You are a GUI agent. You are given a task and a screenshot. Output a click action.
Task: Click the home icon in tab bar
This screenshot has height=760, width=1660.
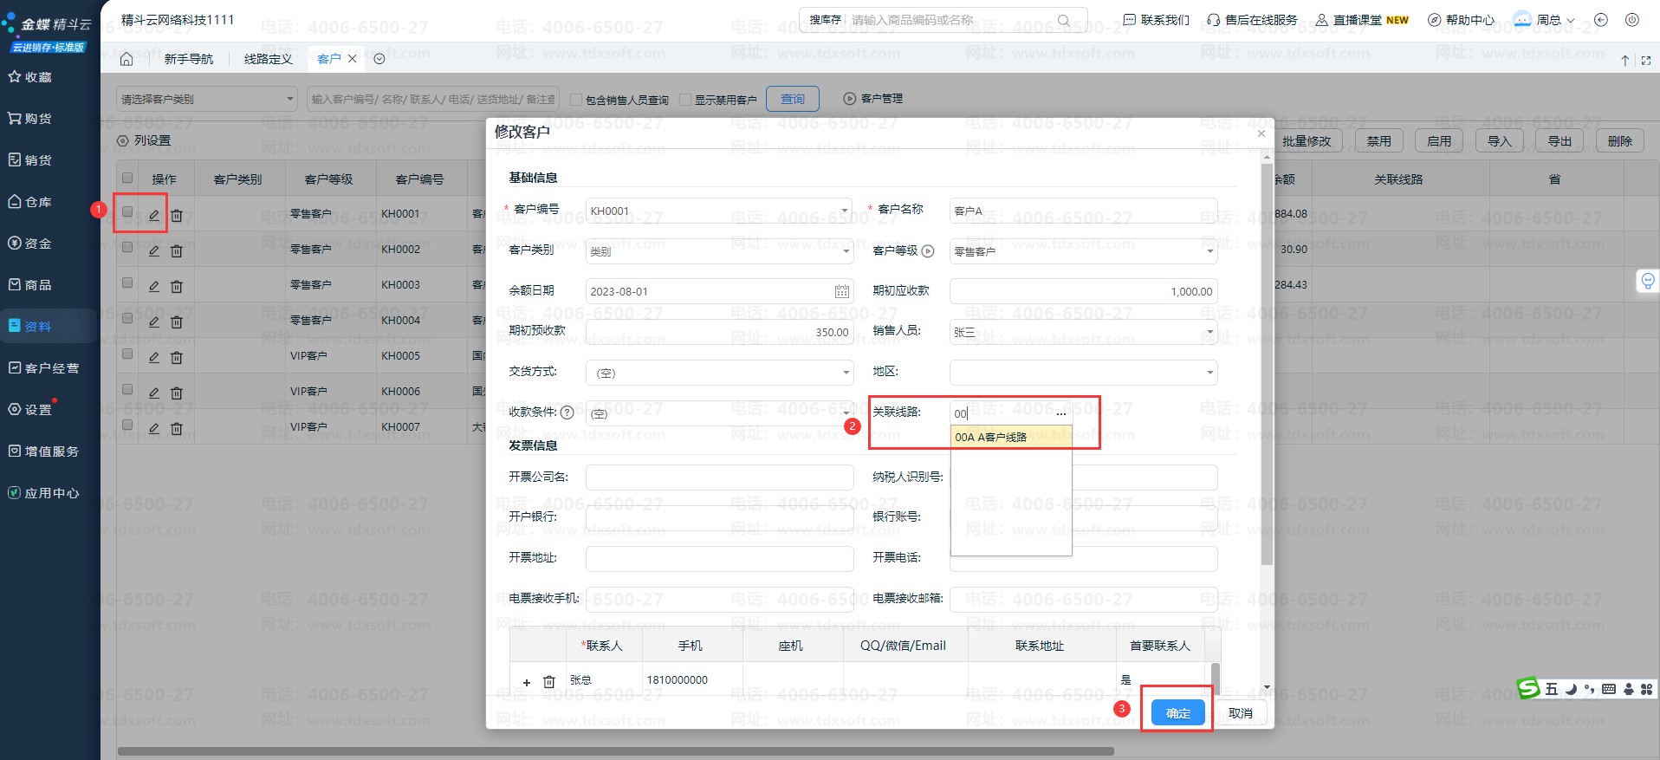point(126,59)
